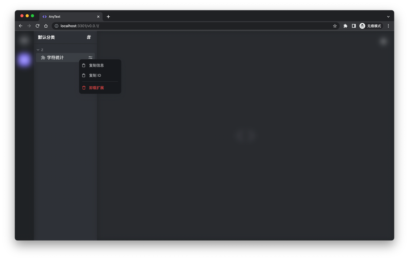This screenshot has width=409, height=260.
Task: Open the browser home page
Action: (46, 26)
